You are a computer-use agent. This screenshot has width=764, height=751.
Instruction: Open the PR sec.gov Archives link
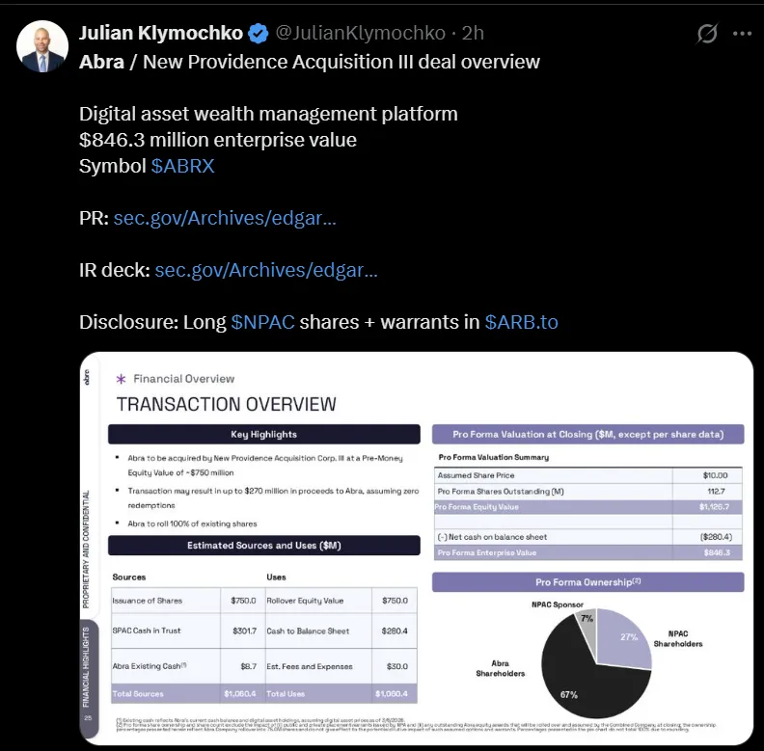pos(225,218)
